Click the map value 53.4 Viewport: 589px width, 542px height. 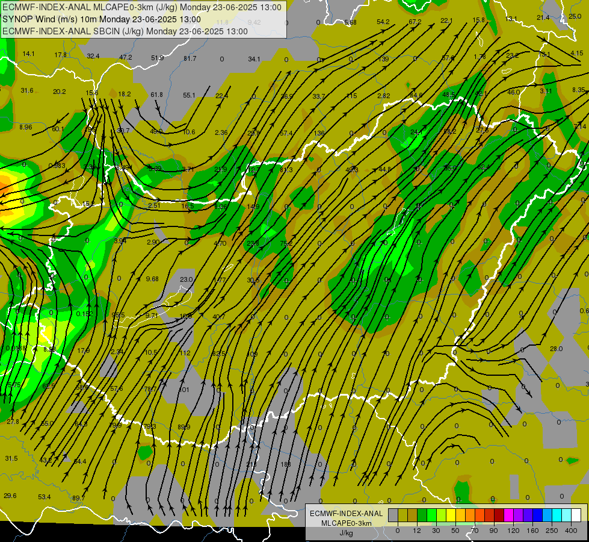click(45, 497)
